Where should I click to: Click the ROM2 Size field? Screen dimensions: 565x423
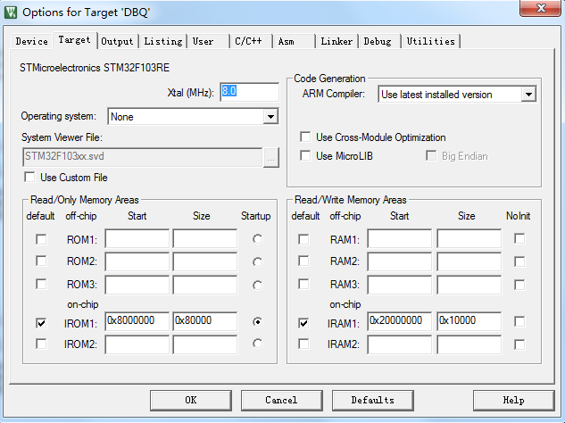tap(205, 261)
